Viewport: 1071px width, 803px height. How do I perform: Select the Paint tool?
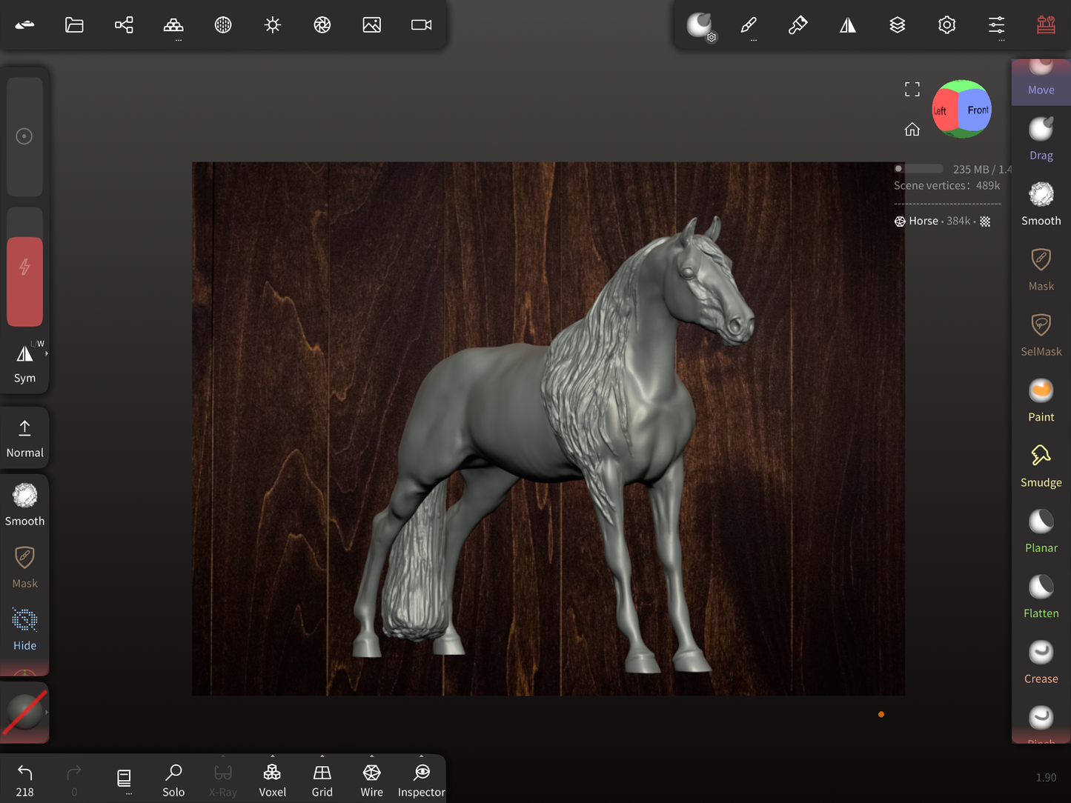point(1041,400)
